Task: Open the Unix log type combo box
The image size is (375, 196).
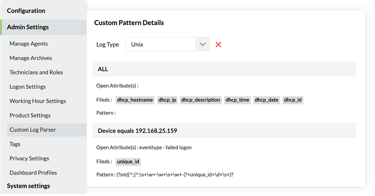Action: 168,44
